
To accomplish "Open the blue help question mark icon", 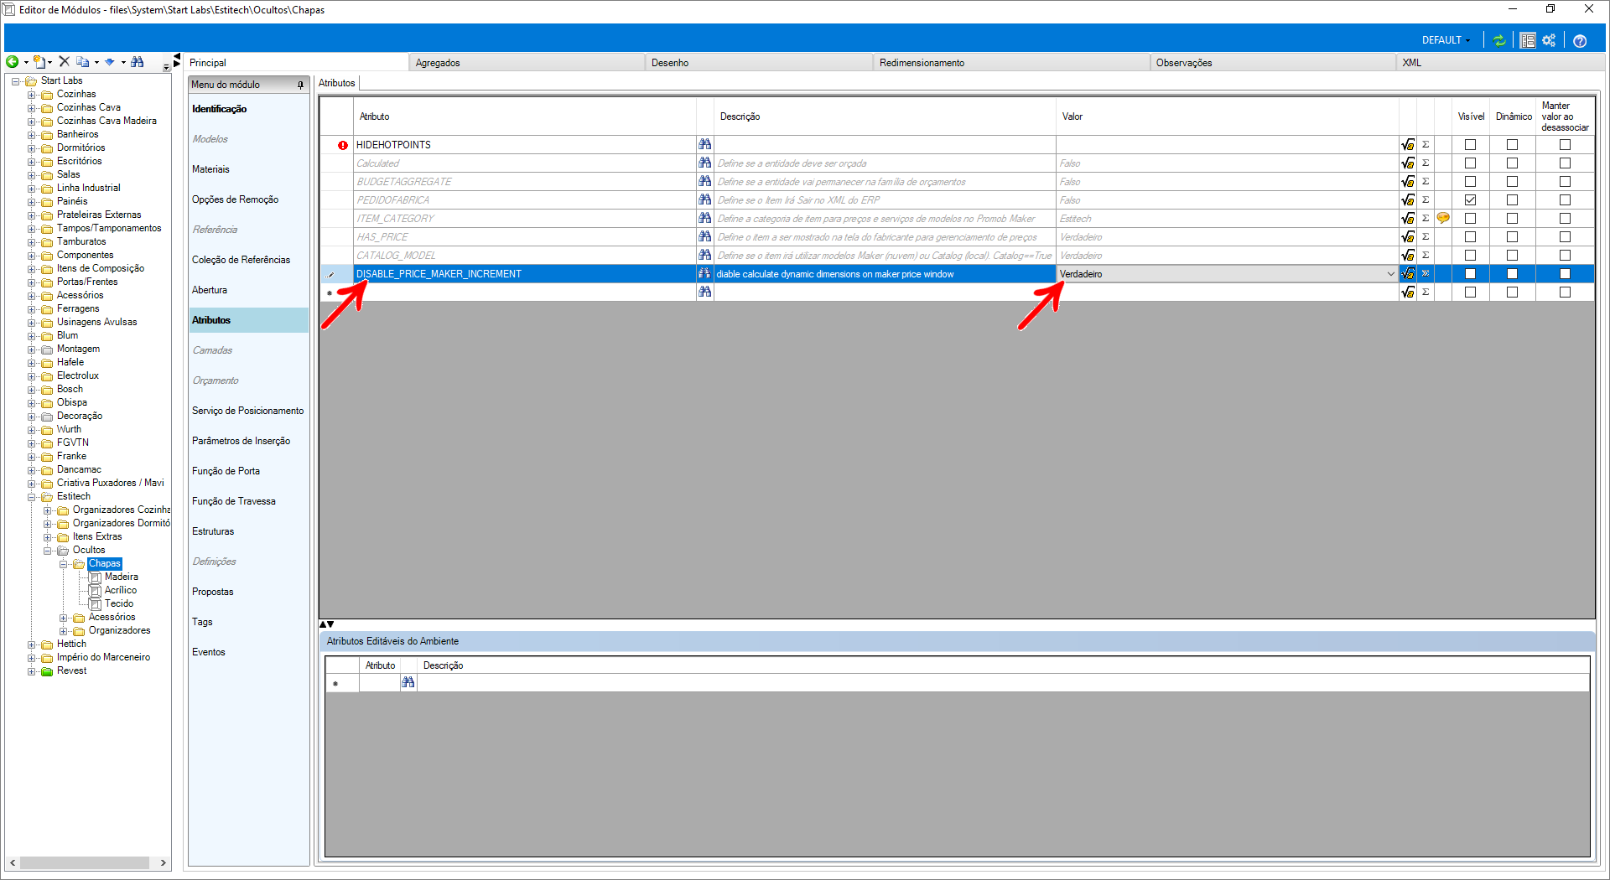I will tap(1580, 40).
